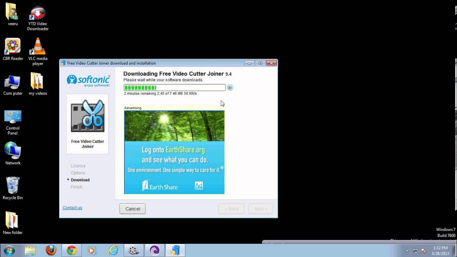Show hidden system tray icons
The width and height of the screenshot is (457, 257).
click(407, 251)
